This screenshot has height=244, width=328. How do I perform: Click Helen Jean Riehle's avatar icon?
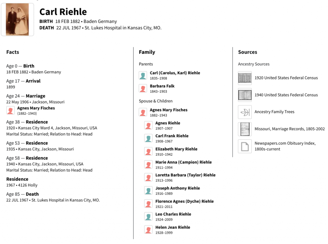click(148, 230)
